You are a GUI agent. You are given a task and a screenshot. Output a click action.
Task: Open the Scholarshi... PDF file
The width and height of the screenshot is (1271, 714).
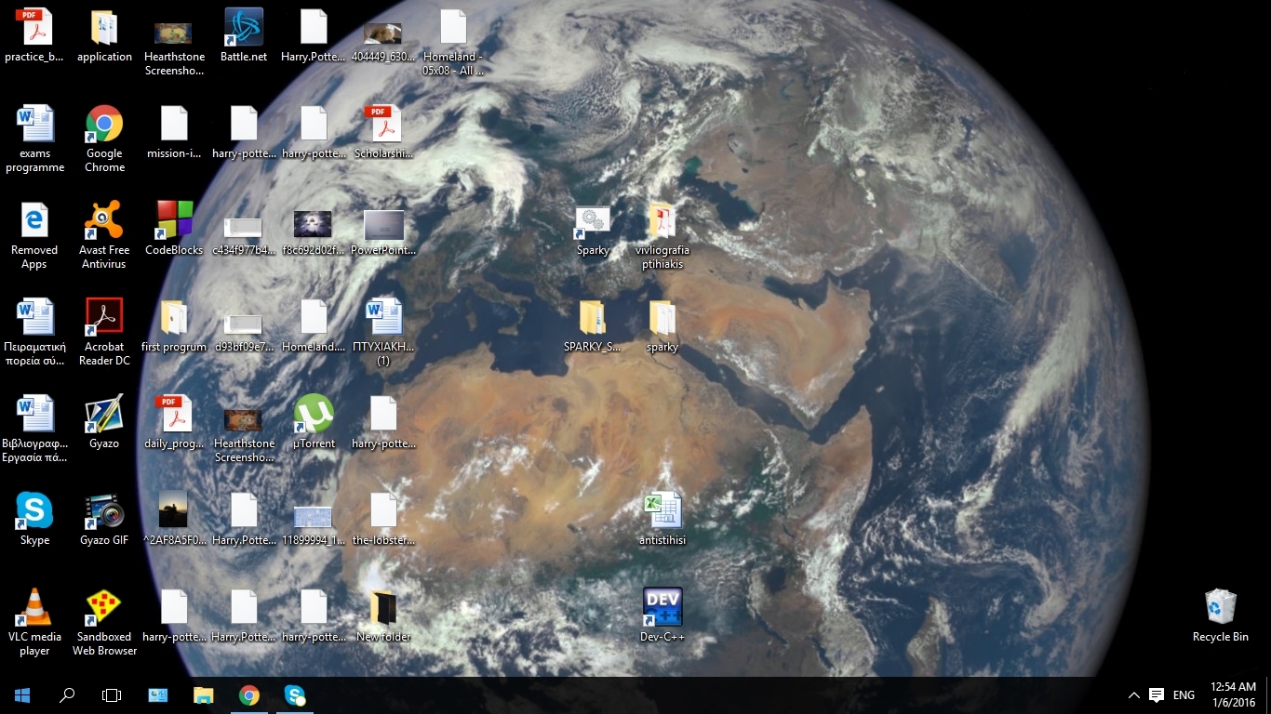tap(383, 132)
